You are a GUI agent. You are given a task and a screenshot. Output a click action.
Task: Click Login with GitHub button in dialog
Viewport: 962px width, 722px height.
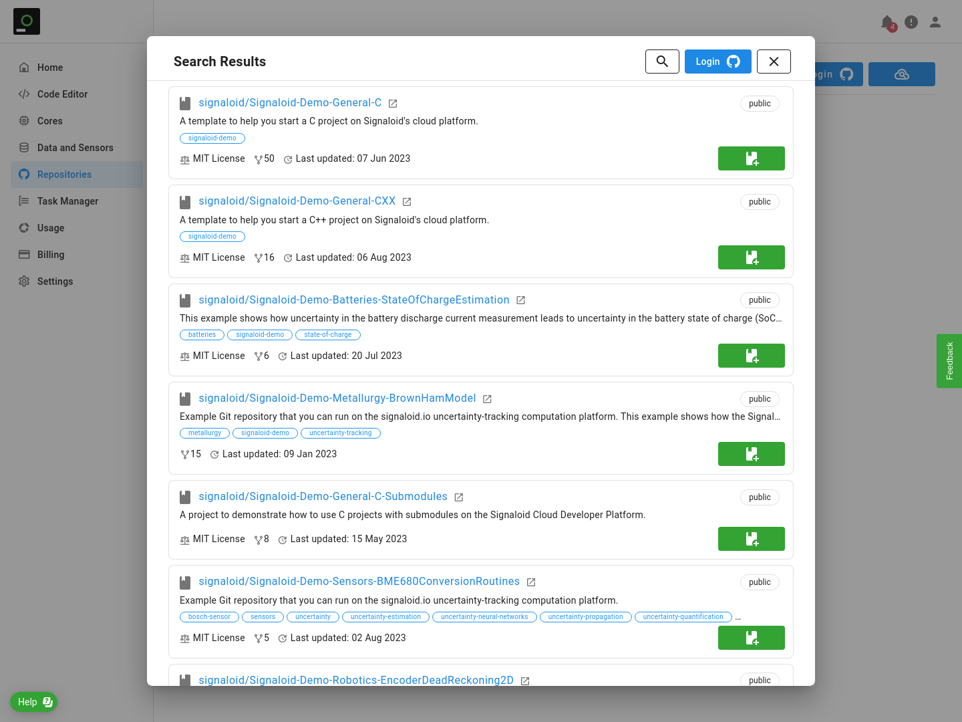tap(717, 62)
